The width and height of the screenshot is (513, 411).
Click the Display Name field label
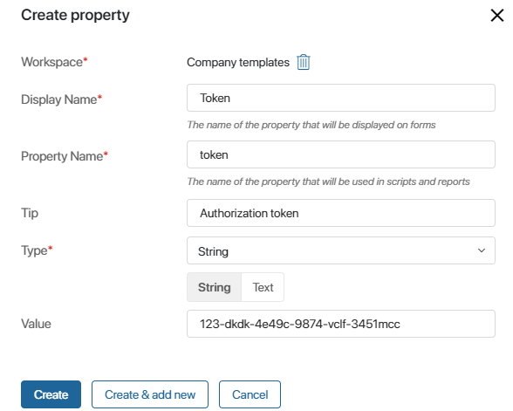61,99
